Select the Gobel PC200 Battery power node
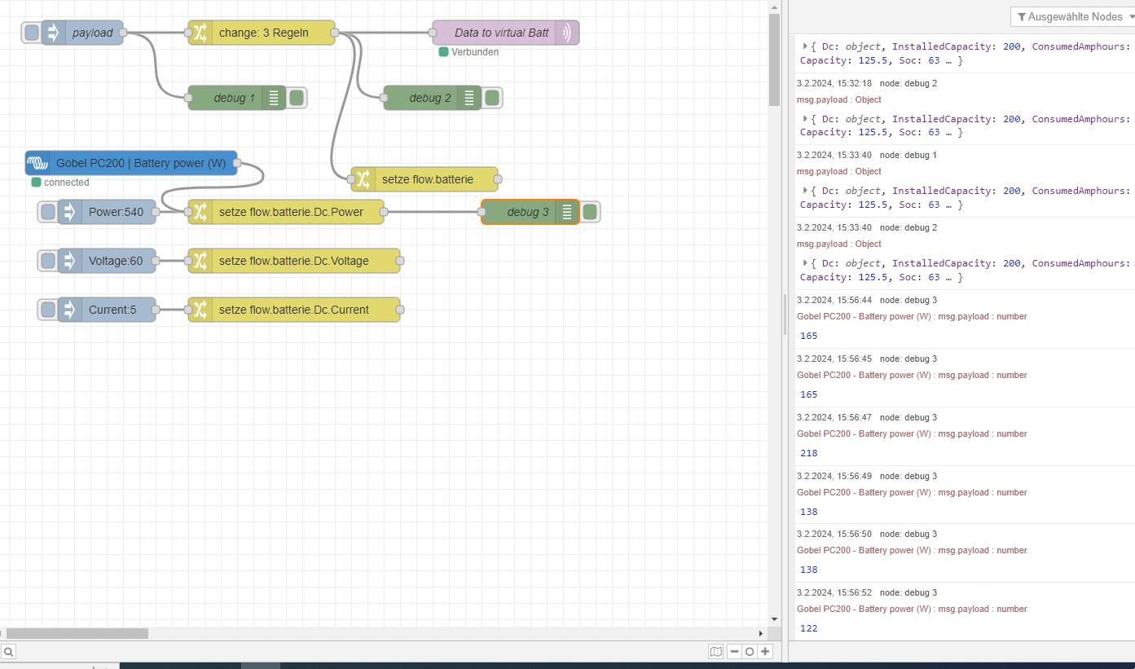 coord(131,163)
